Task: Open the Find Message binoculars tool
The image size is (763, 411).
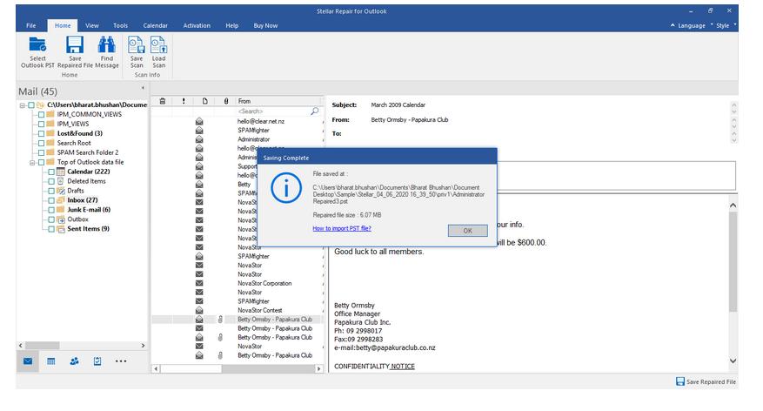Action: [106, 44]
